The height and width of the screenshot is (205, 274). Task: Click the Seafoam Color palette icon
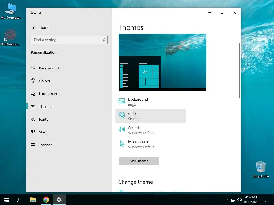pyautogui.click(x=122, y=115)
